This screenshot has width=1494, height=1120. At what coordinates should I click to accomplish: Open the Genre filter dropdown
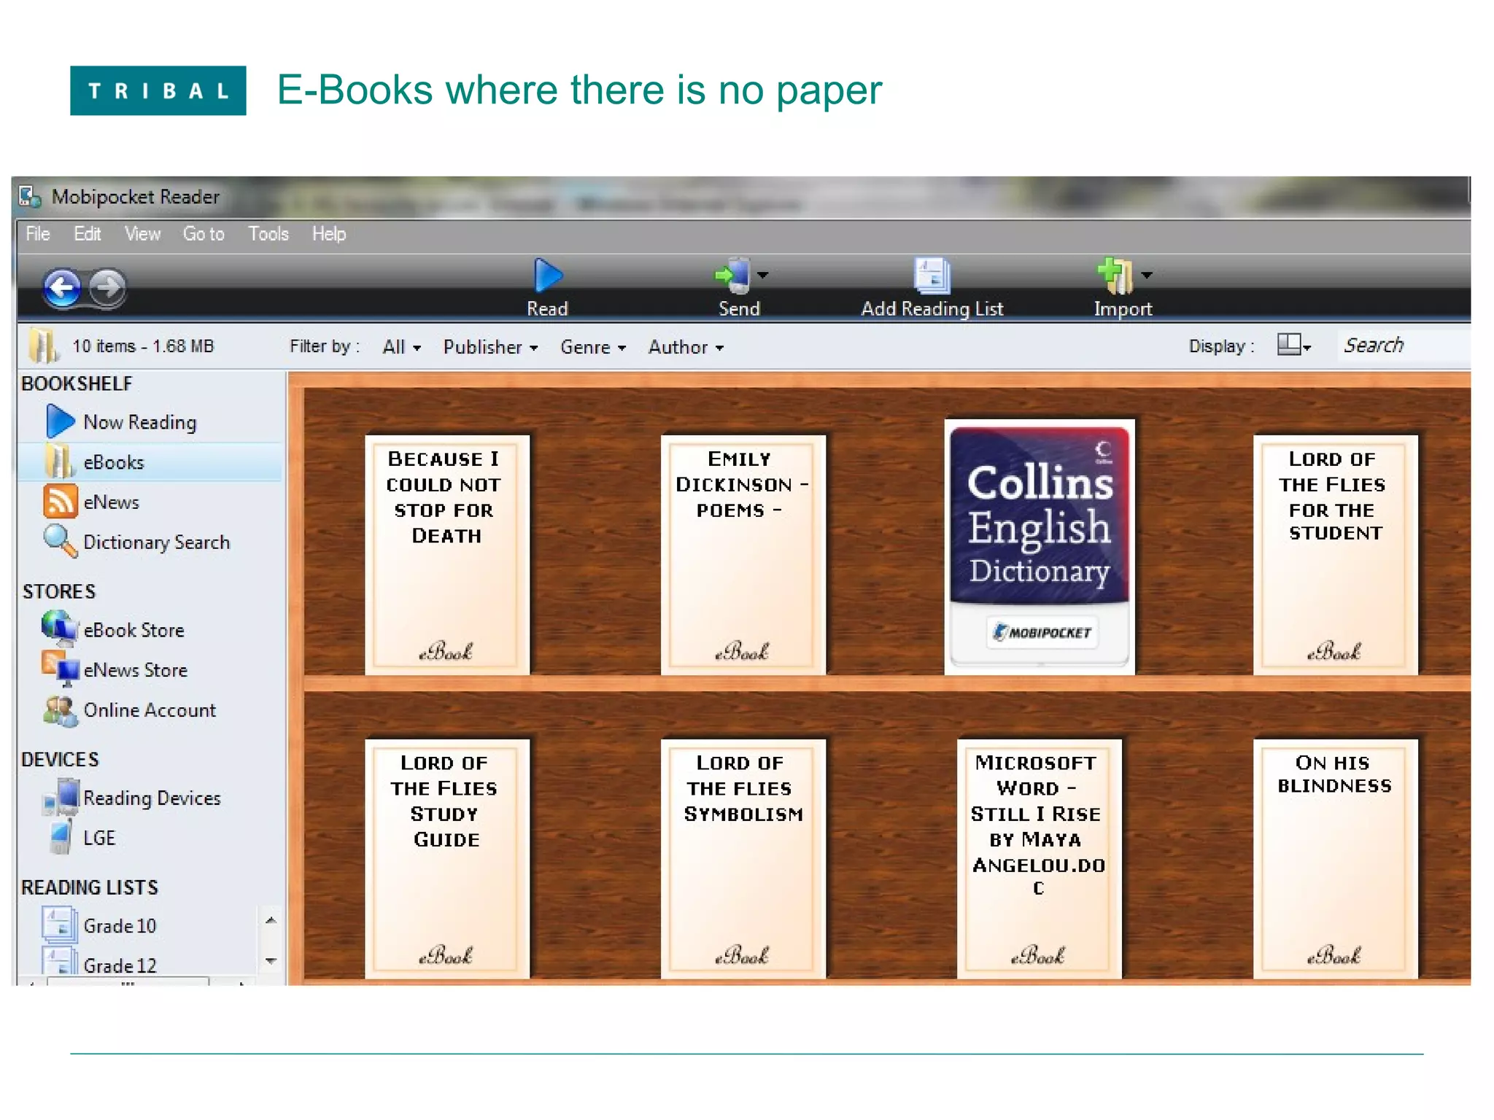593,347
